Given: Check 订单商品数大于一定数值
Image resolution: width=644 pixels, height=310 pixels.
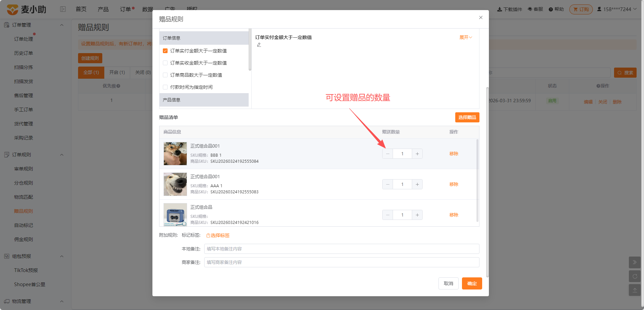Looking at the screenshot, I should point(165,75).
